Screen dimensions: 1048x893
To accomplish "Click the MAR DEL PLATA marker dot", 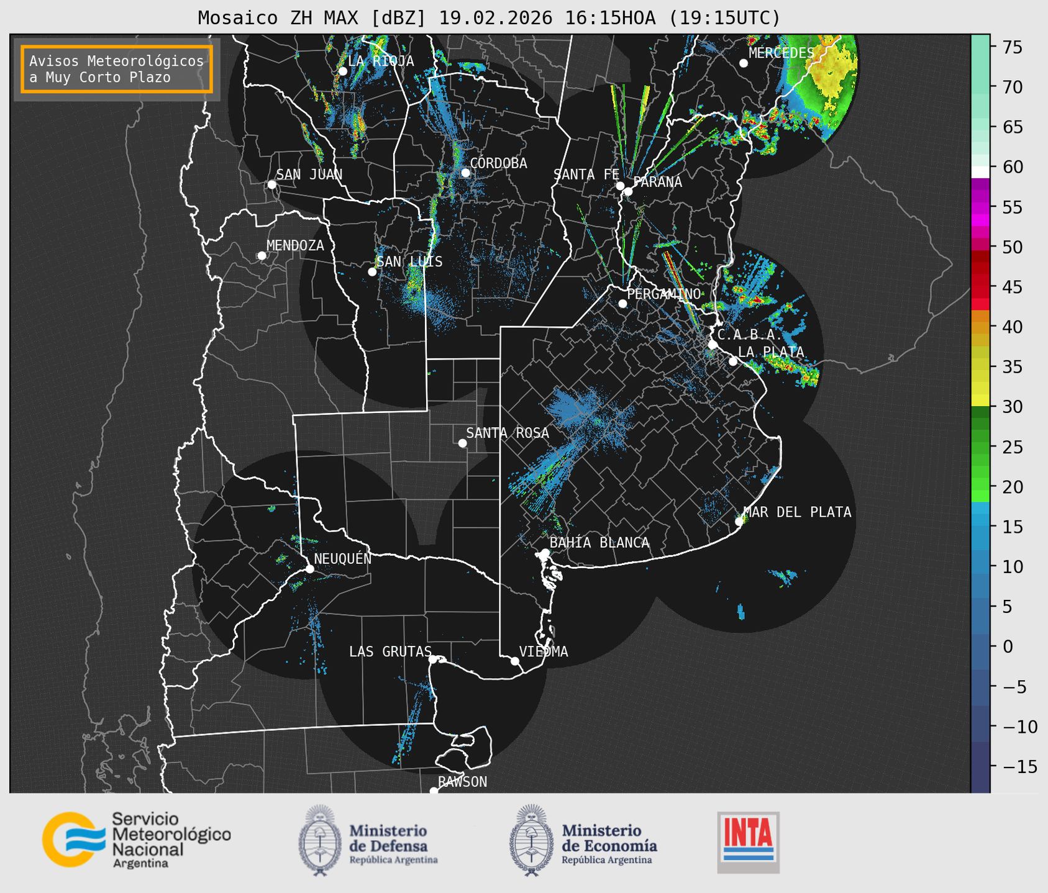I will pos(739,522).
